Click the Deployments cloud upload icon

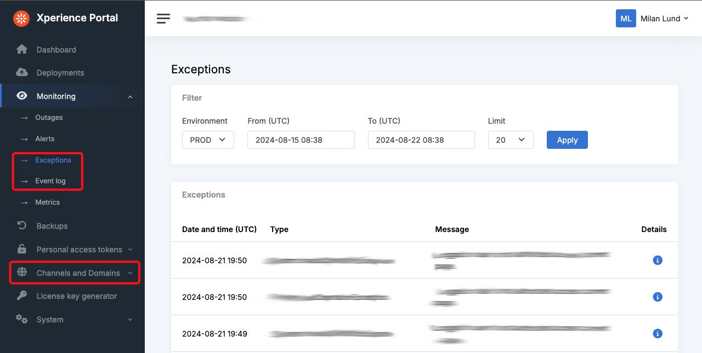coord(22,73)
